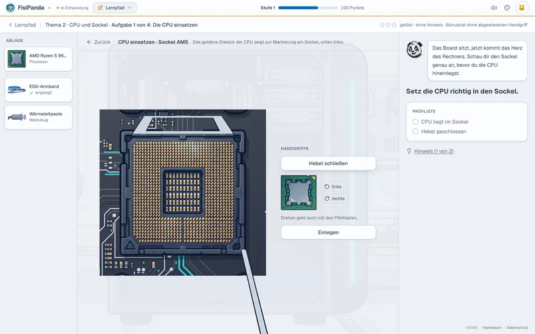Click the 'In Entwicklung' status label
The width and height of the screenshot is (535, 334).
(74, 8)
